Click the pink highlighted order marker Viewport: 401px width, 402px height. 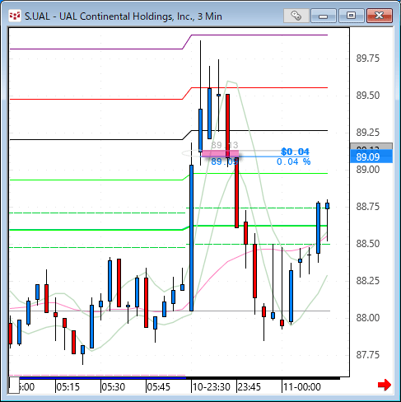pyautogui.click(x=220, y=153)
